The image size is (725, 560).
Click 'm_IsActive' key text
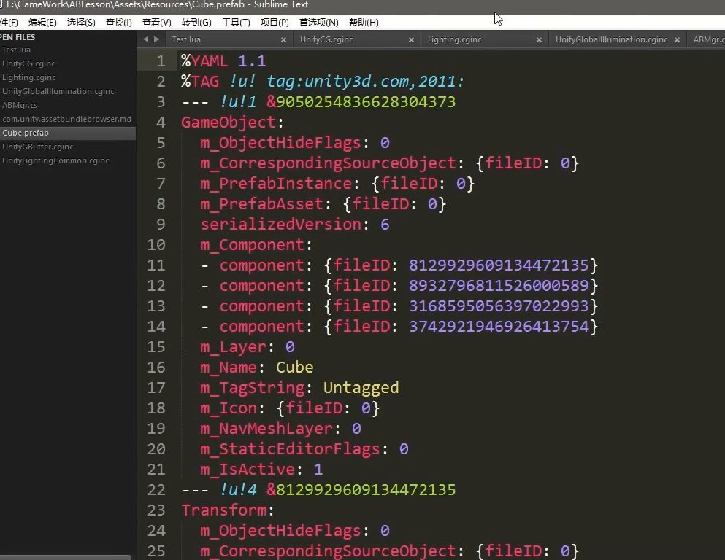click(248, 469)
